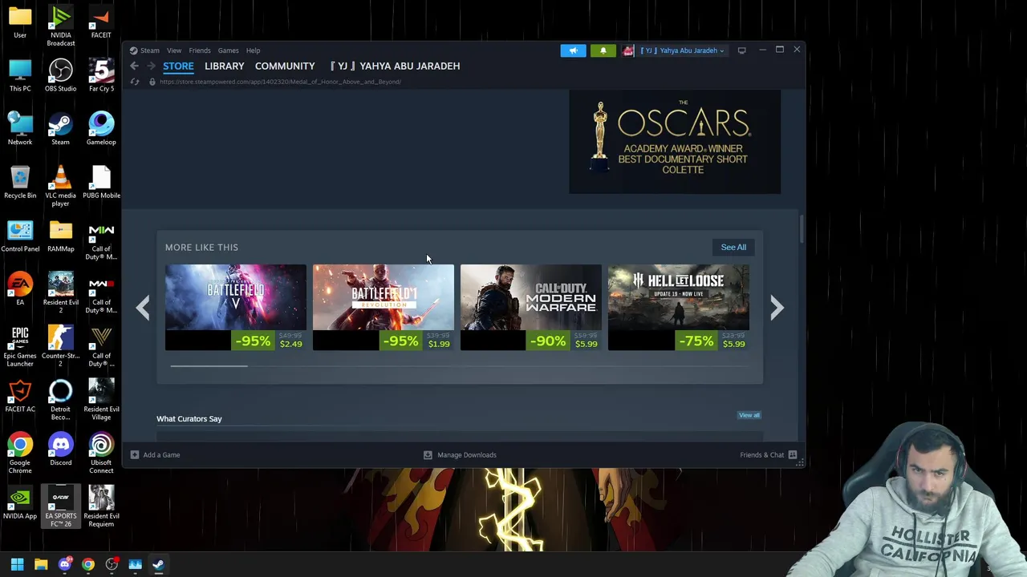Open OBS Studio from the taskbar

[x=112, y=564]
